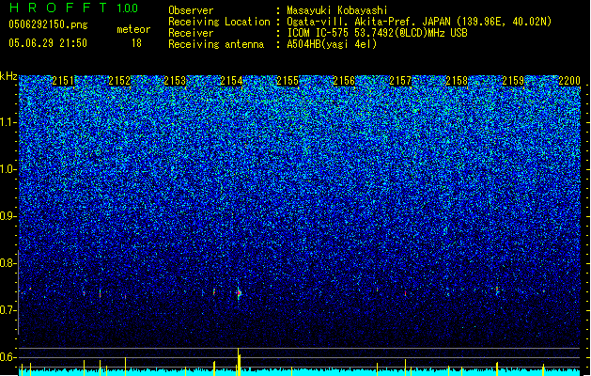Click the receiver text ICOM IC-575 53.7492
The image size is (591, 376).
(377, 33)
